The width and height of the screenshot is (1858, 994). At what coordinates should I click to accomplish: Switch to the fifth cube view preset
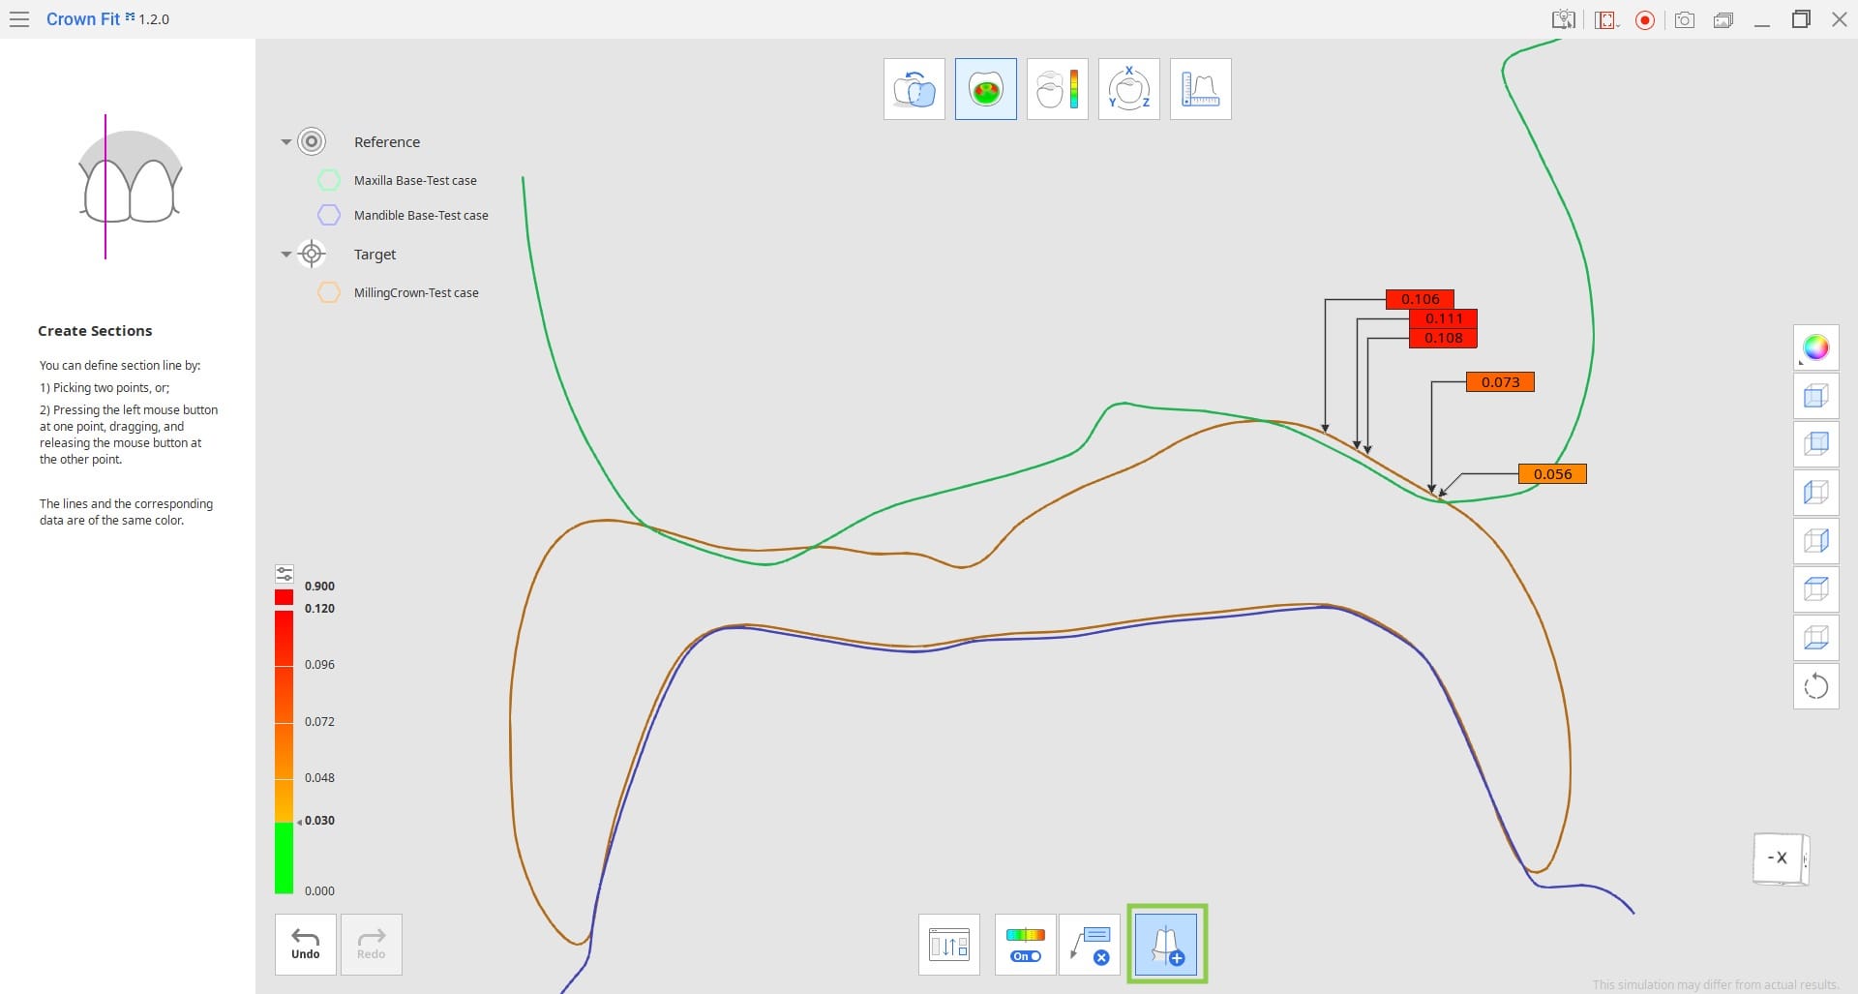point(1816,589)
